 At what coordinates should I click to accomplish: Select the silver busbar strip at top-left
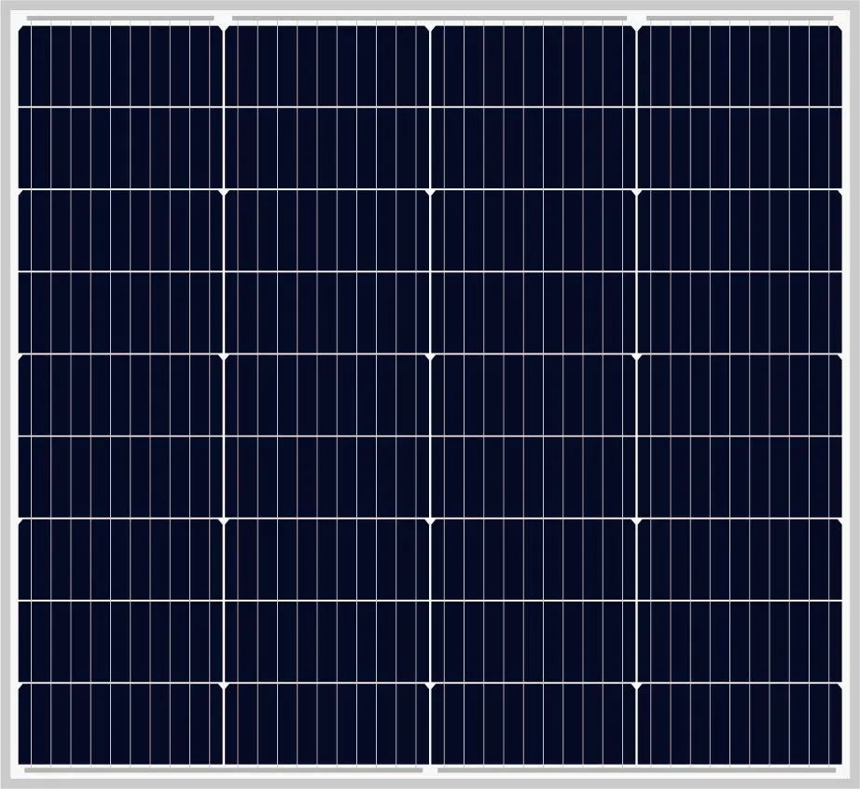pyautogui.click(x=120, y=19)
